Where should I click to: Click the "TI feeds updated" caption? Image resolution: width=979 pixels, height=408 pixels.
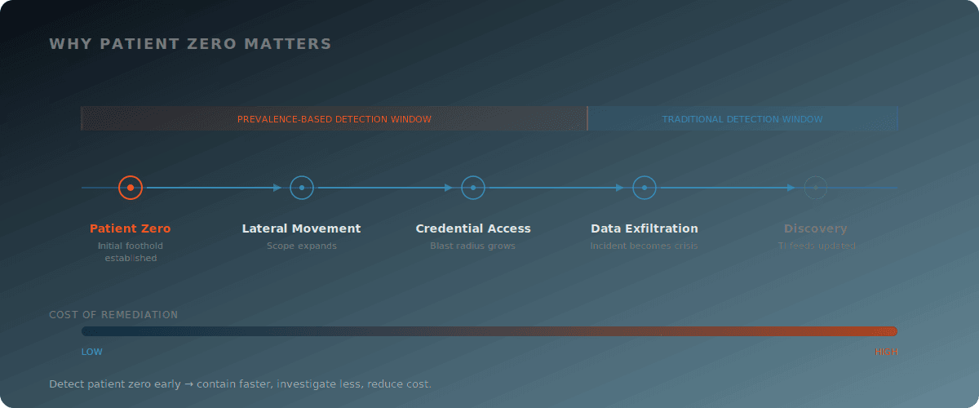coord(816,246)
